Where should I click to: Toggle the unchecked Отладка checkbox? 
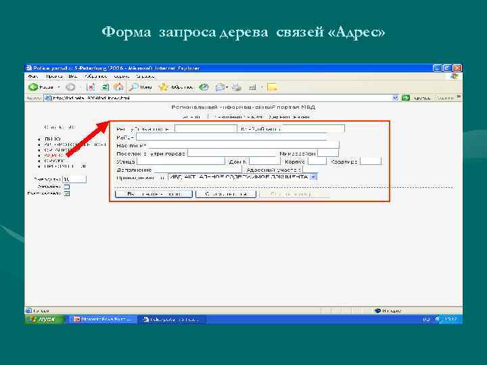(67, 187)
